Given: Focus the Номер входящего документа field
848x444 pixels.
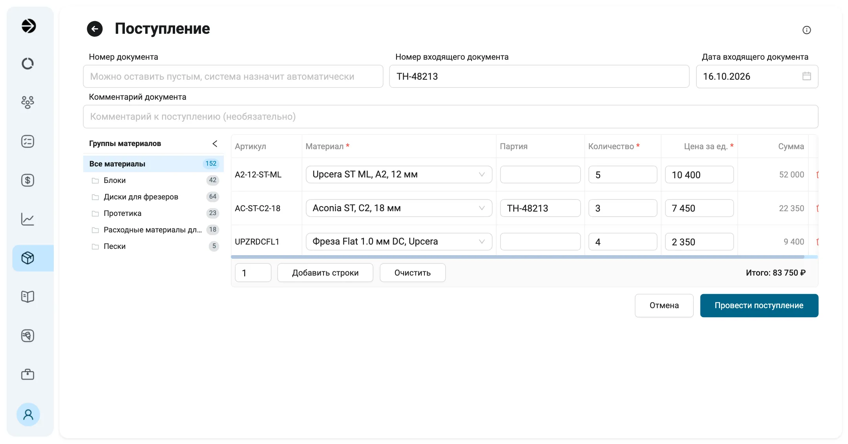Looking at the screenshot, I should (x=539, y=77).
